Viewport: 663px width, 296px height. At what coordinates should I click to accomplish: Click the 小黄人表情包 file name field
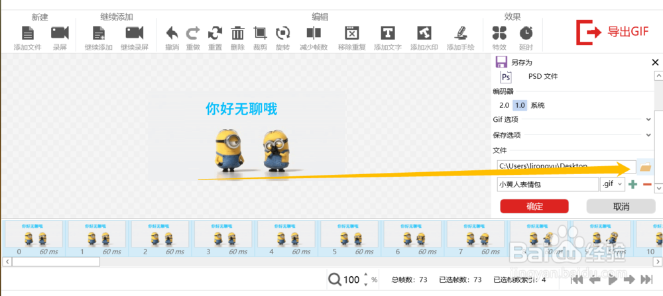point(548,185)
